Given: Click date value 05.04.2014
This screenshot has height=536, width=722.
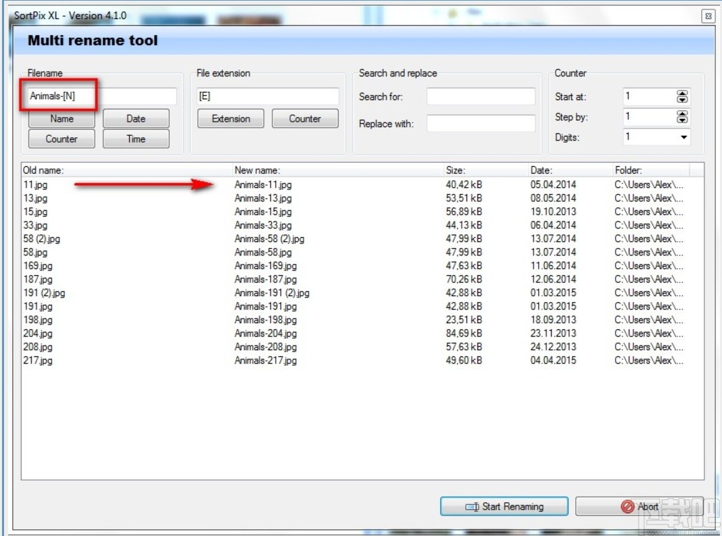Looking at the screenshot, I should coord(553,185).
